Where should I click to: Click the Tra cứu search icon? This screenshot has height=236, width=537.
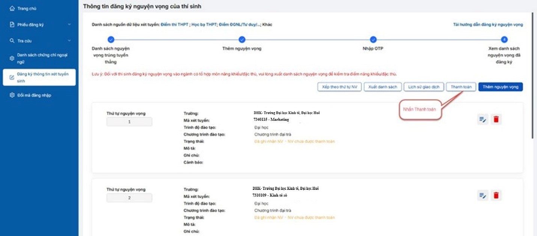(12, 41)
